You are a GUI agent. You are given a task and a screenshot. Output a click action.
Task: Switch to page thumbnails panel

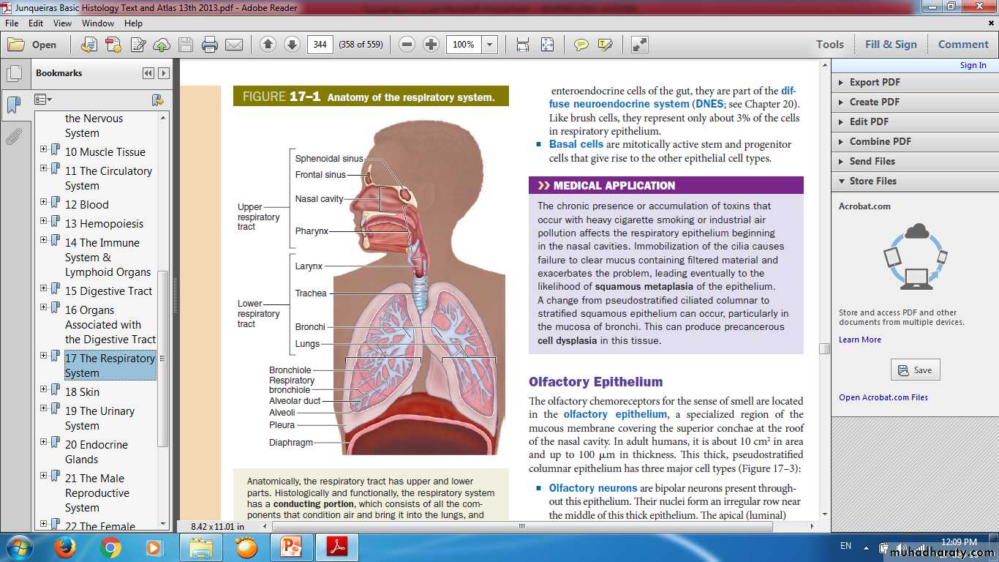[x=13, y=74]
